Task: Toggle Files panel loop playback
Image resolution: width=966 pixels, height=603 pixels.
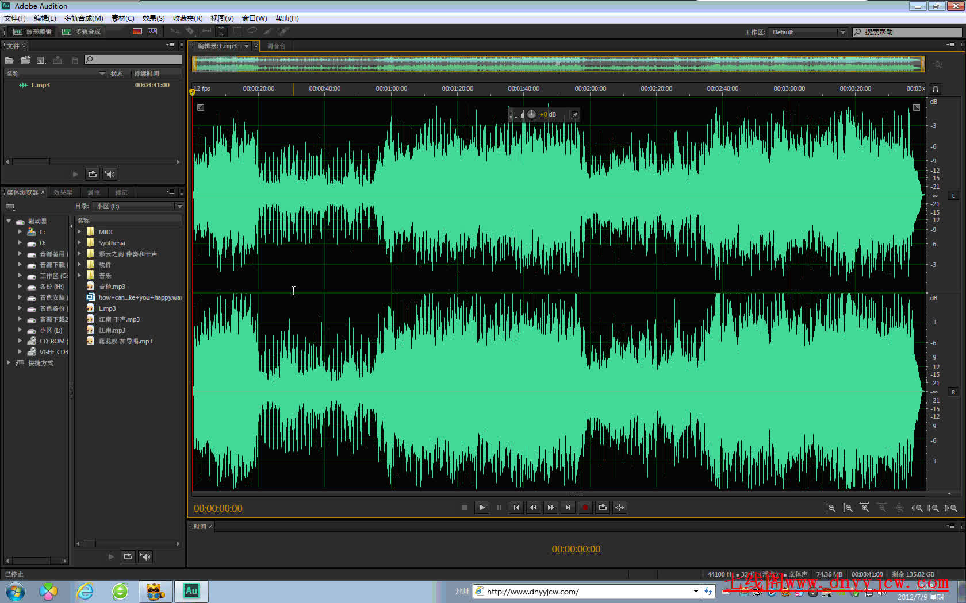Action: coord(93,174)
